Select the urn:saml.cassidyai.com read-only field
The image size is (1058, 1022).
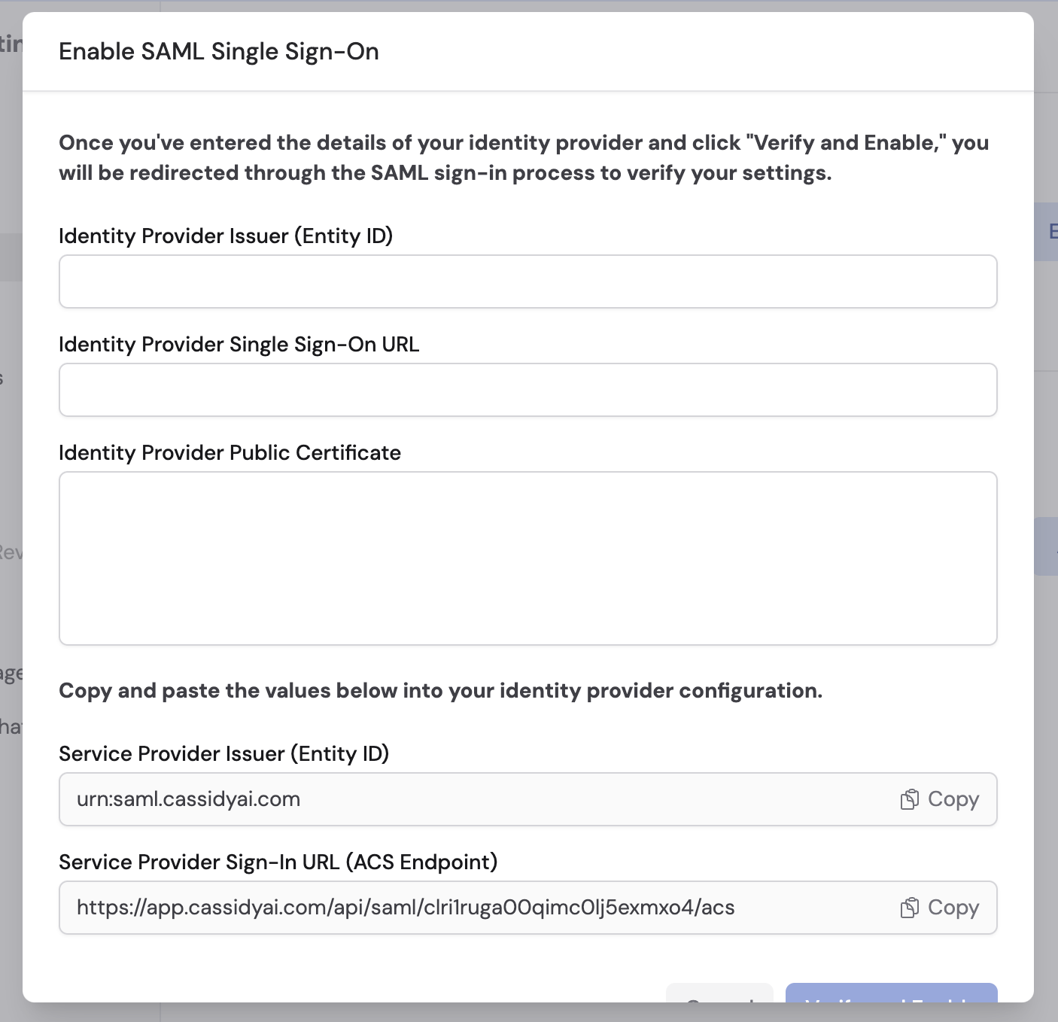click(x=451, y=799)
